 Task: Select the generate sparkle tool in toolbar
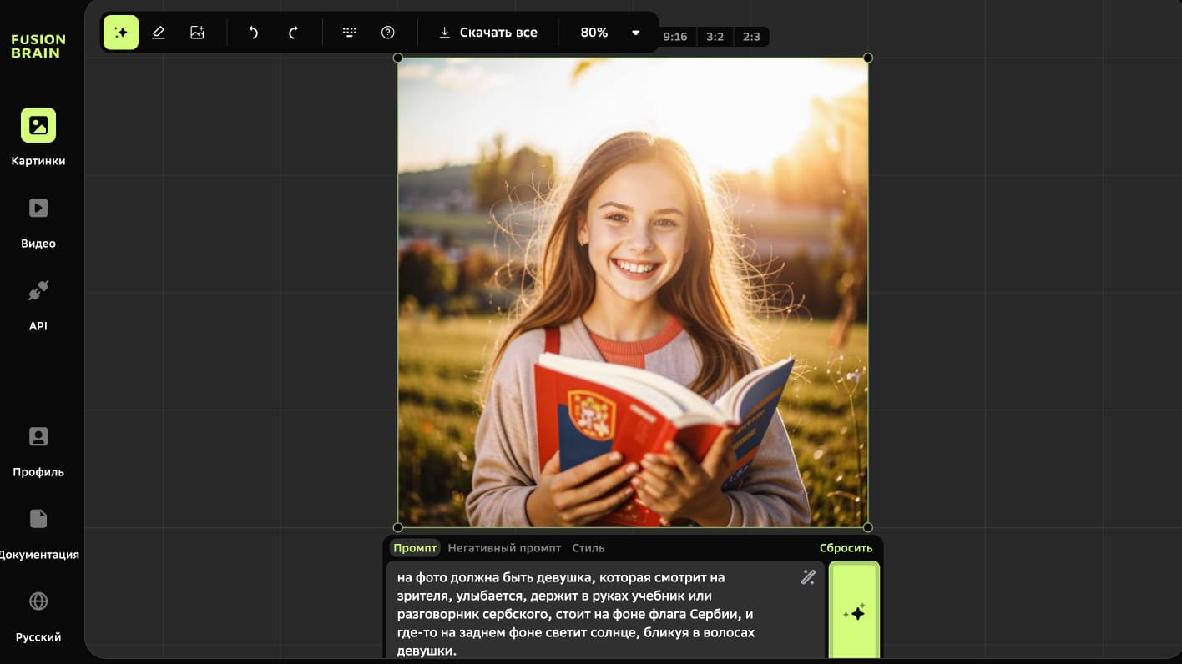121,33
